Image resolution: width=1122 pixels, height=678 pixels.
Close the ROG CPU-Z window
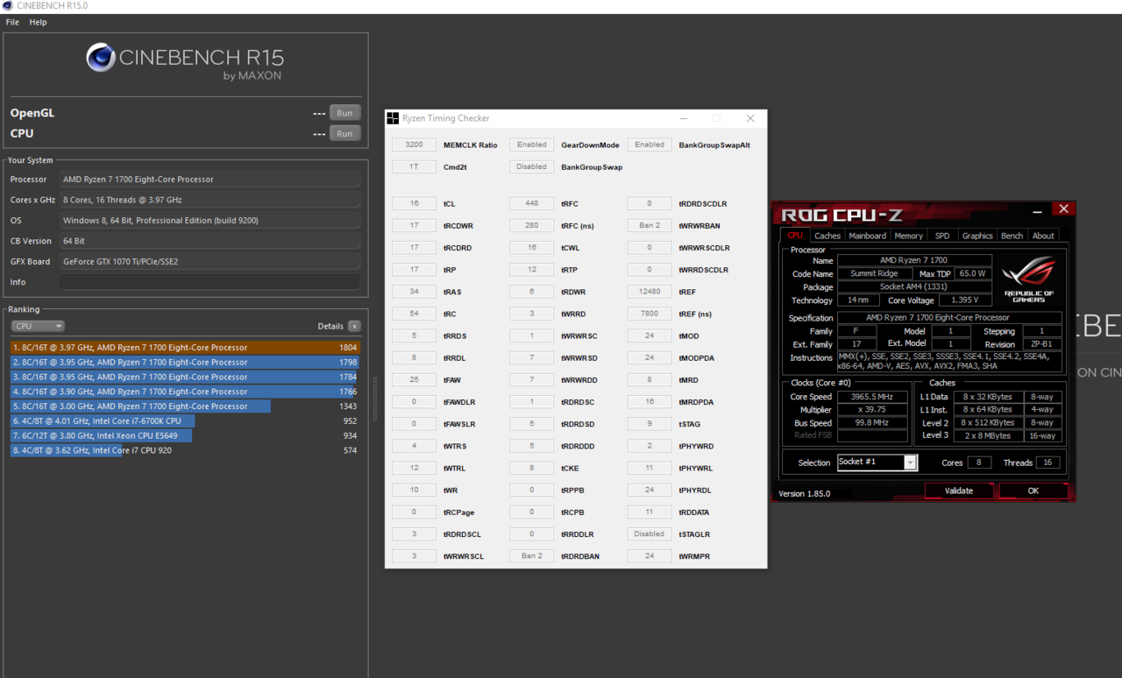[x=1063, y=209]
